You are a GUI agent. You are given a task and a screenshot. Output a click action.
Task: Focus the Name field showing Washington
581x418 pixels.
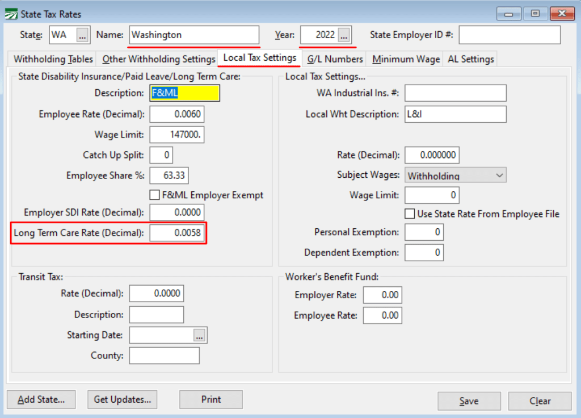(x=194, y=35)
